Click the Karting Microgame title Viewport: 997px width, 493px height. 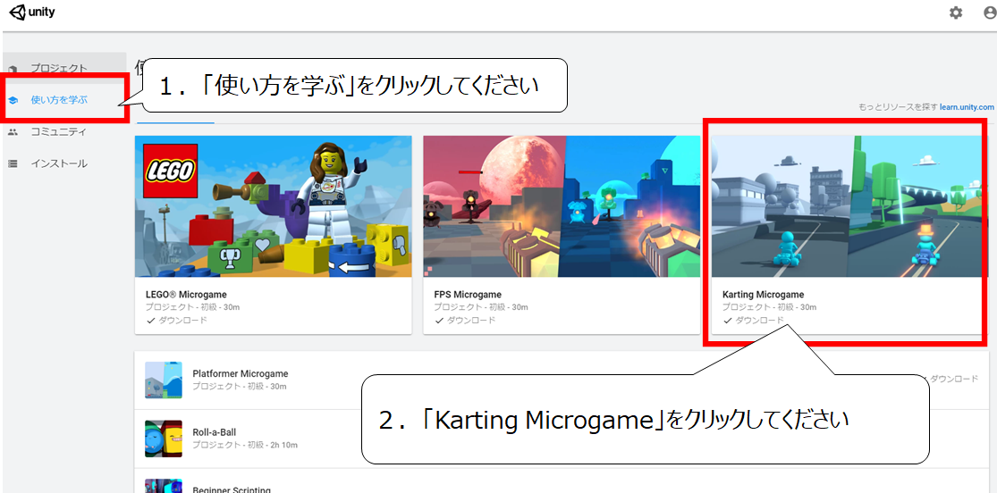763,295
